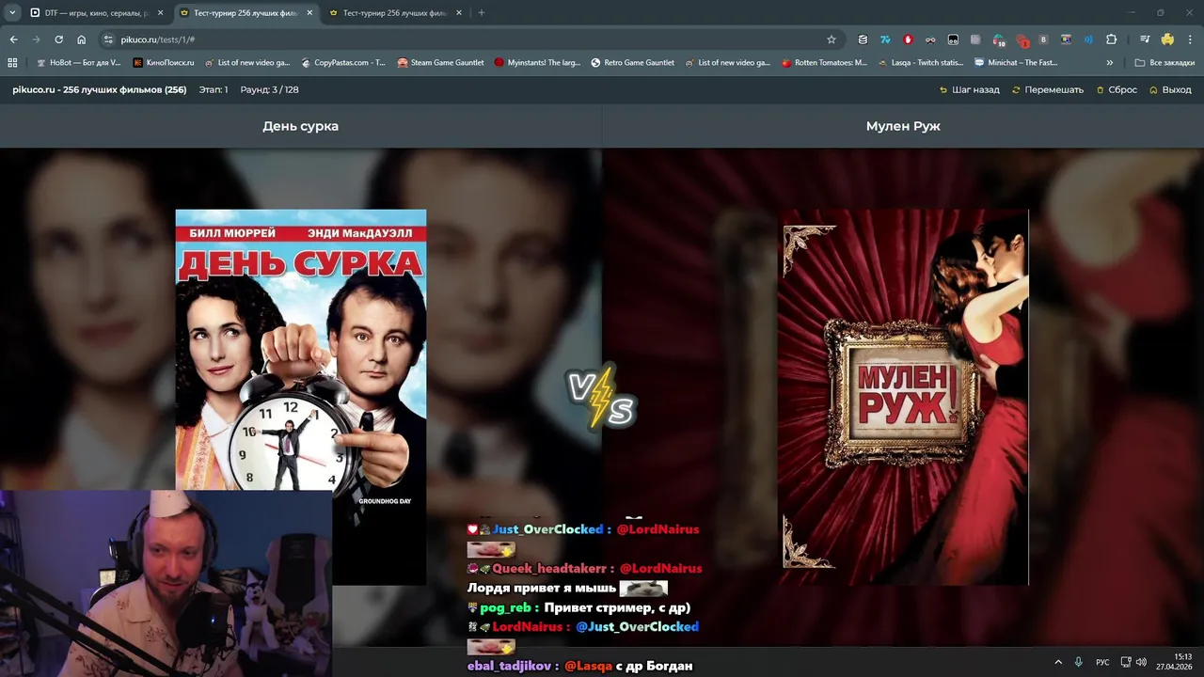1204x677 pixels.
Task: Click the Раунд: 3 / 128 label
Action: [270, 89]
